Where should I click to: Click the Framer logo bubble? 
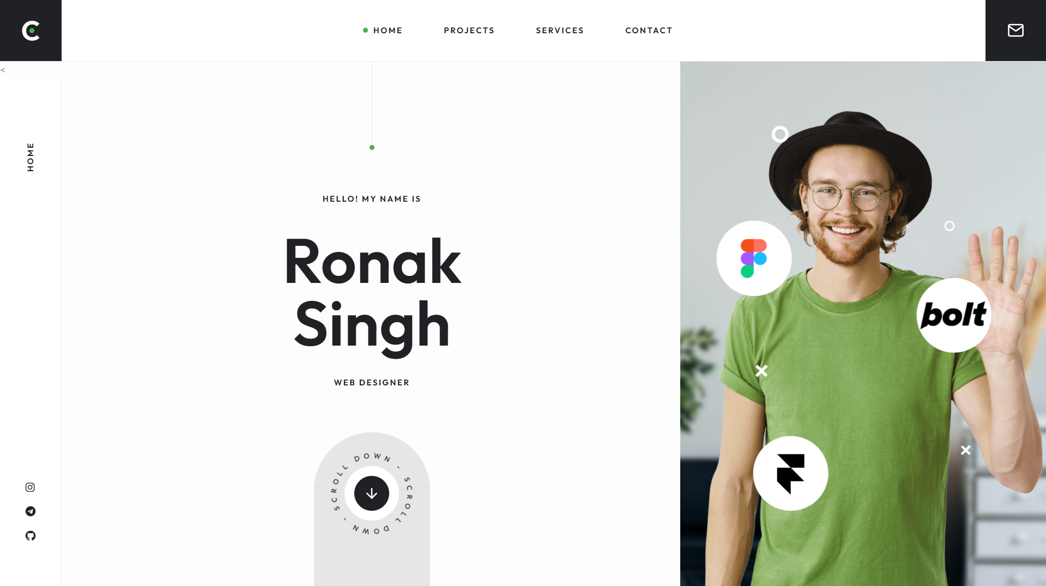tap(790, 473)
